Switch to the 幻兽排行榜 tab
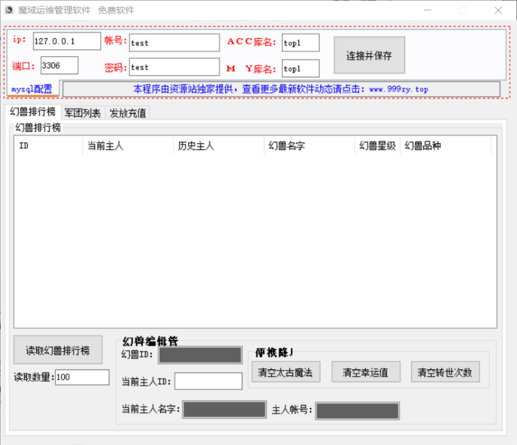Screen dimensions: 517x445 click(x=33, y=112)
